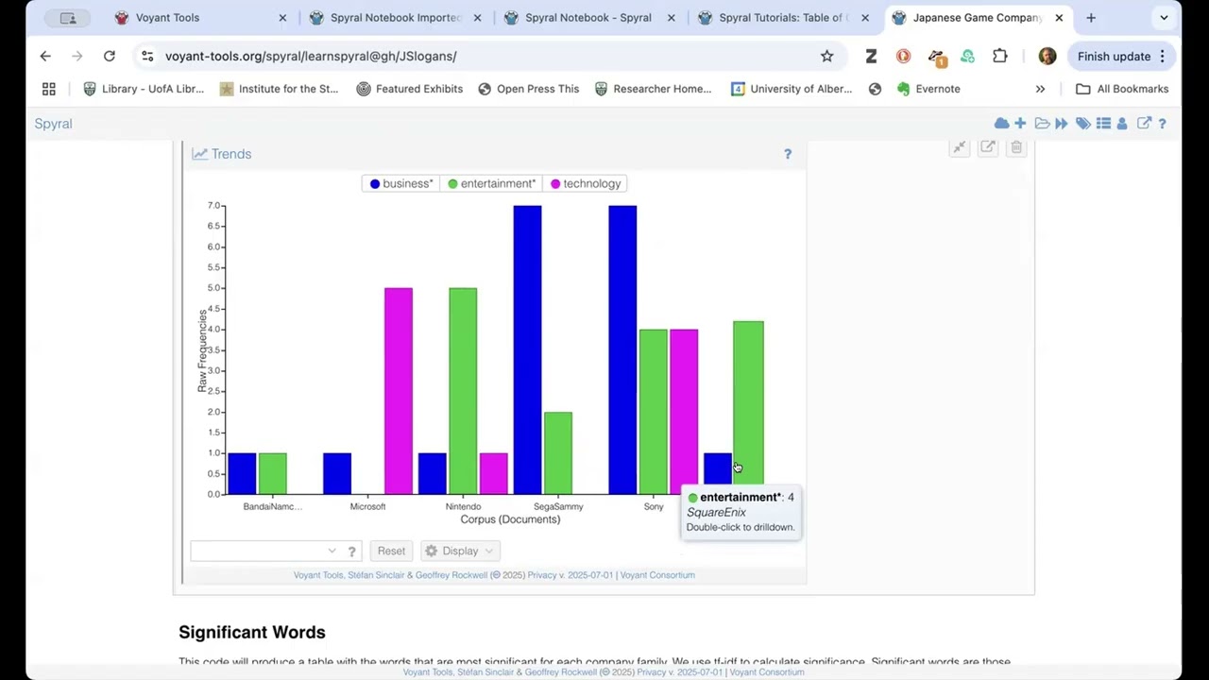Switch to the Spyral Notebook Imported tab

click(395, 18)
